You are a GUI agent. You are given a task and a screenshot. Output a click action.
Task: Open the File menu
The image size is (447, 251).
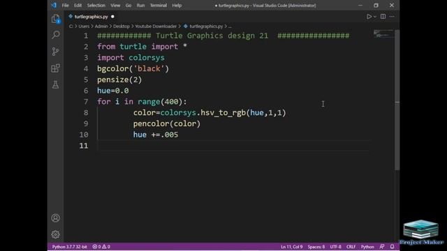click(x=65, y=6)
